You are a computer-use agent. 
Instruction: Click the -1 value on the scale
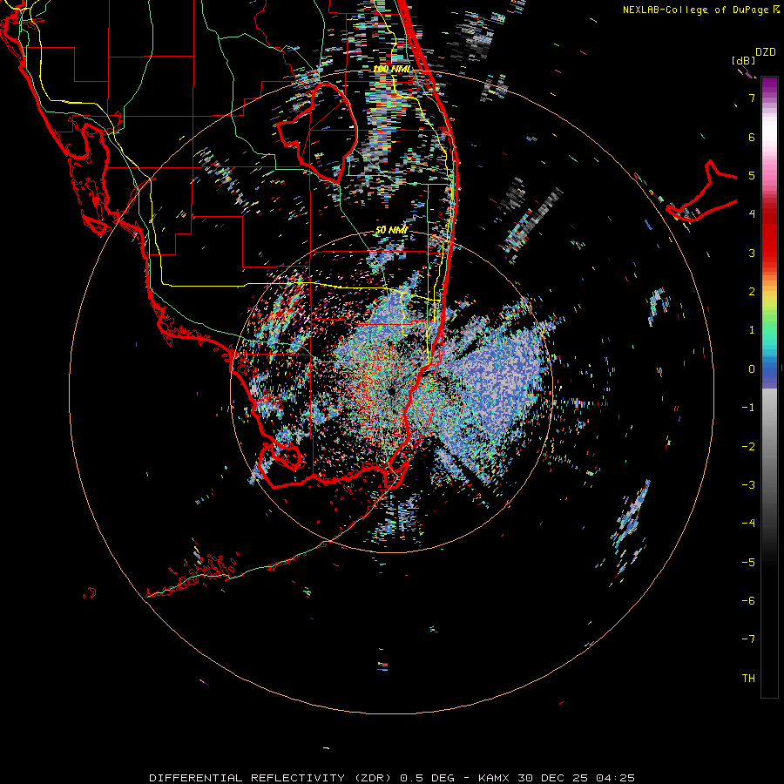click(x=748, y=408)
